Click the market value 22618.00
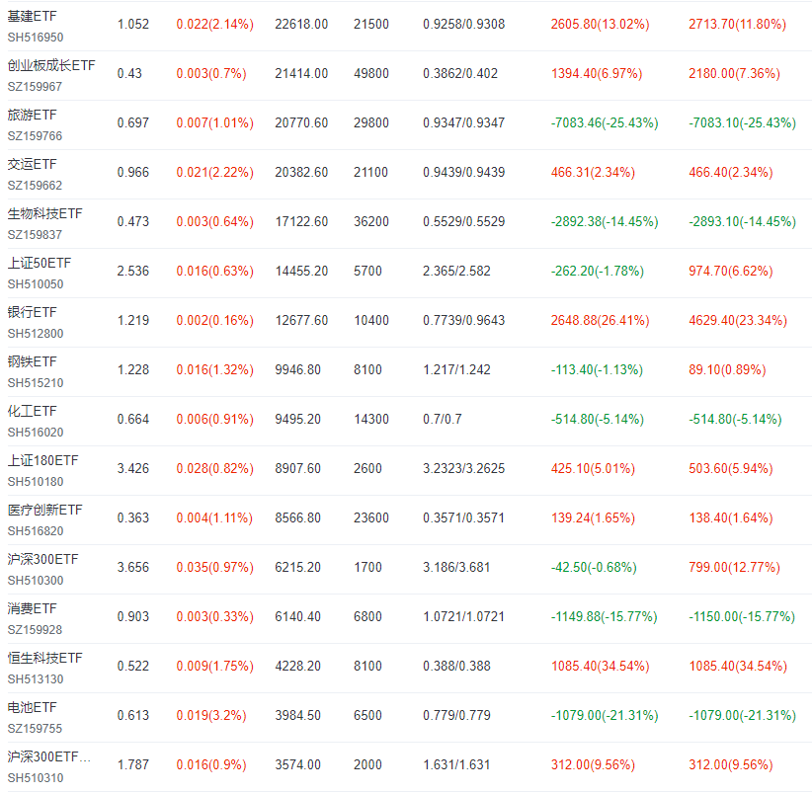Screen dimensions: 812x794 point(301,25)
